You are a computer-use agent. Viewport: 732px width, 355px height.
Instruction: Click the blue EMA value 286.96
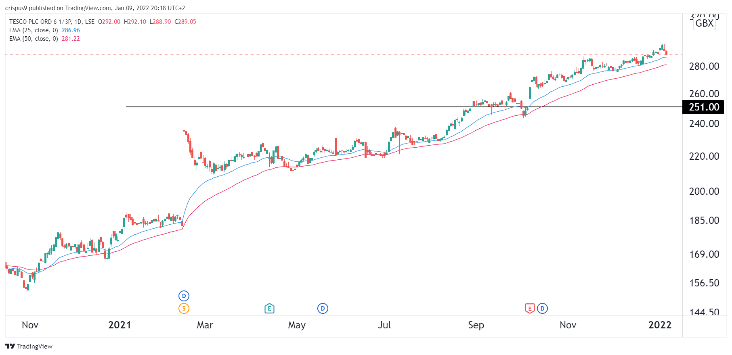pyautogui.click(x=71, y=30)
